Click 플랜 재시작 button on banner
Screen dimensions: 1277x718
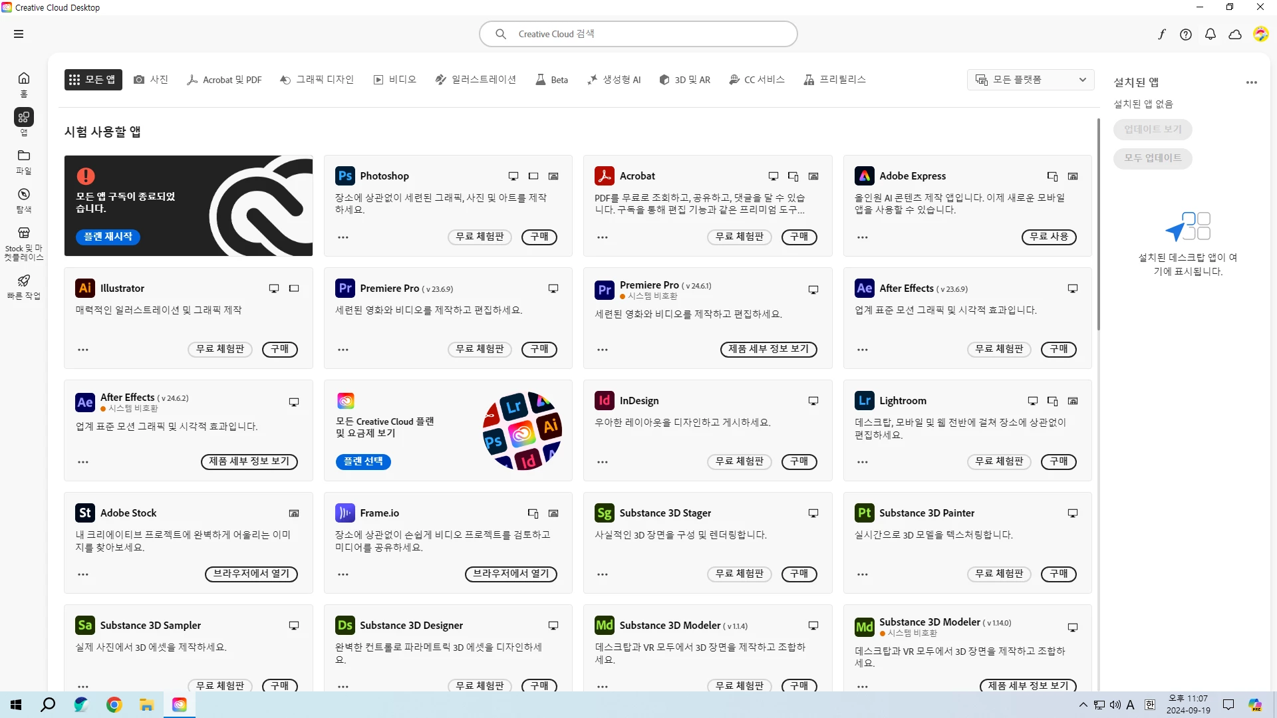tap(108, 237)
